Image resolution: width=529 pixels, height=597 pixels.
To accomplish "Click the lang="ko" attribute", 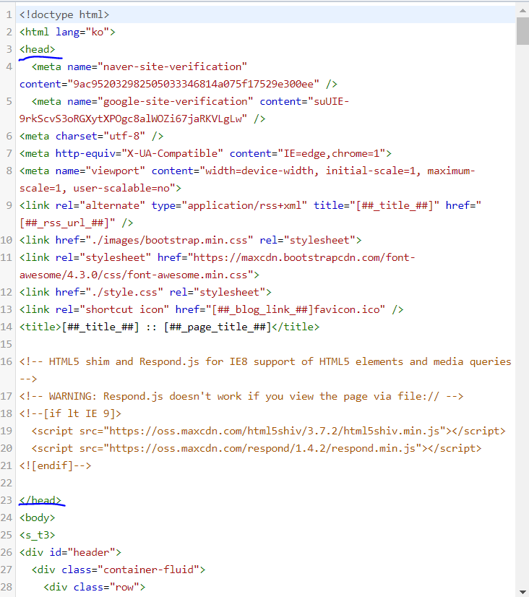I will click(82, 32).
